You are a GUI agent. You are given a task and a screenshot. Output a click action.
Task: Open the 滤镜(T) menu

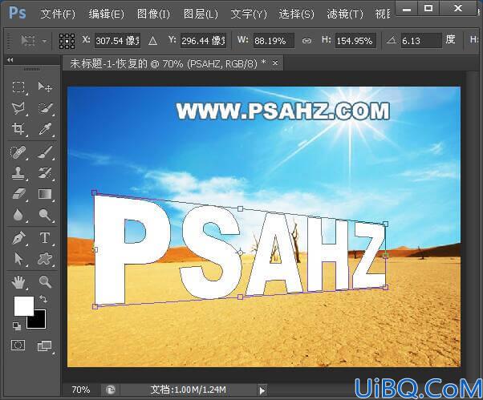pyautogui.click(x=345, y=14)
